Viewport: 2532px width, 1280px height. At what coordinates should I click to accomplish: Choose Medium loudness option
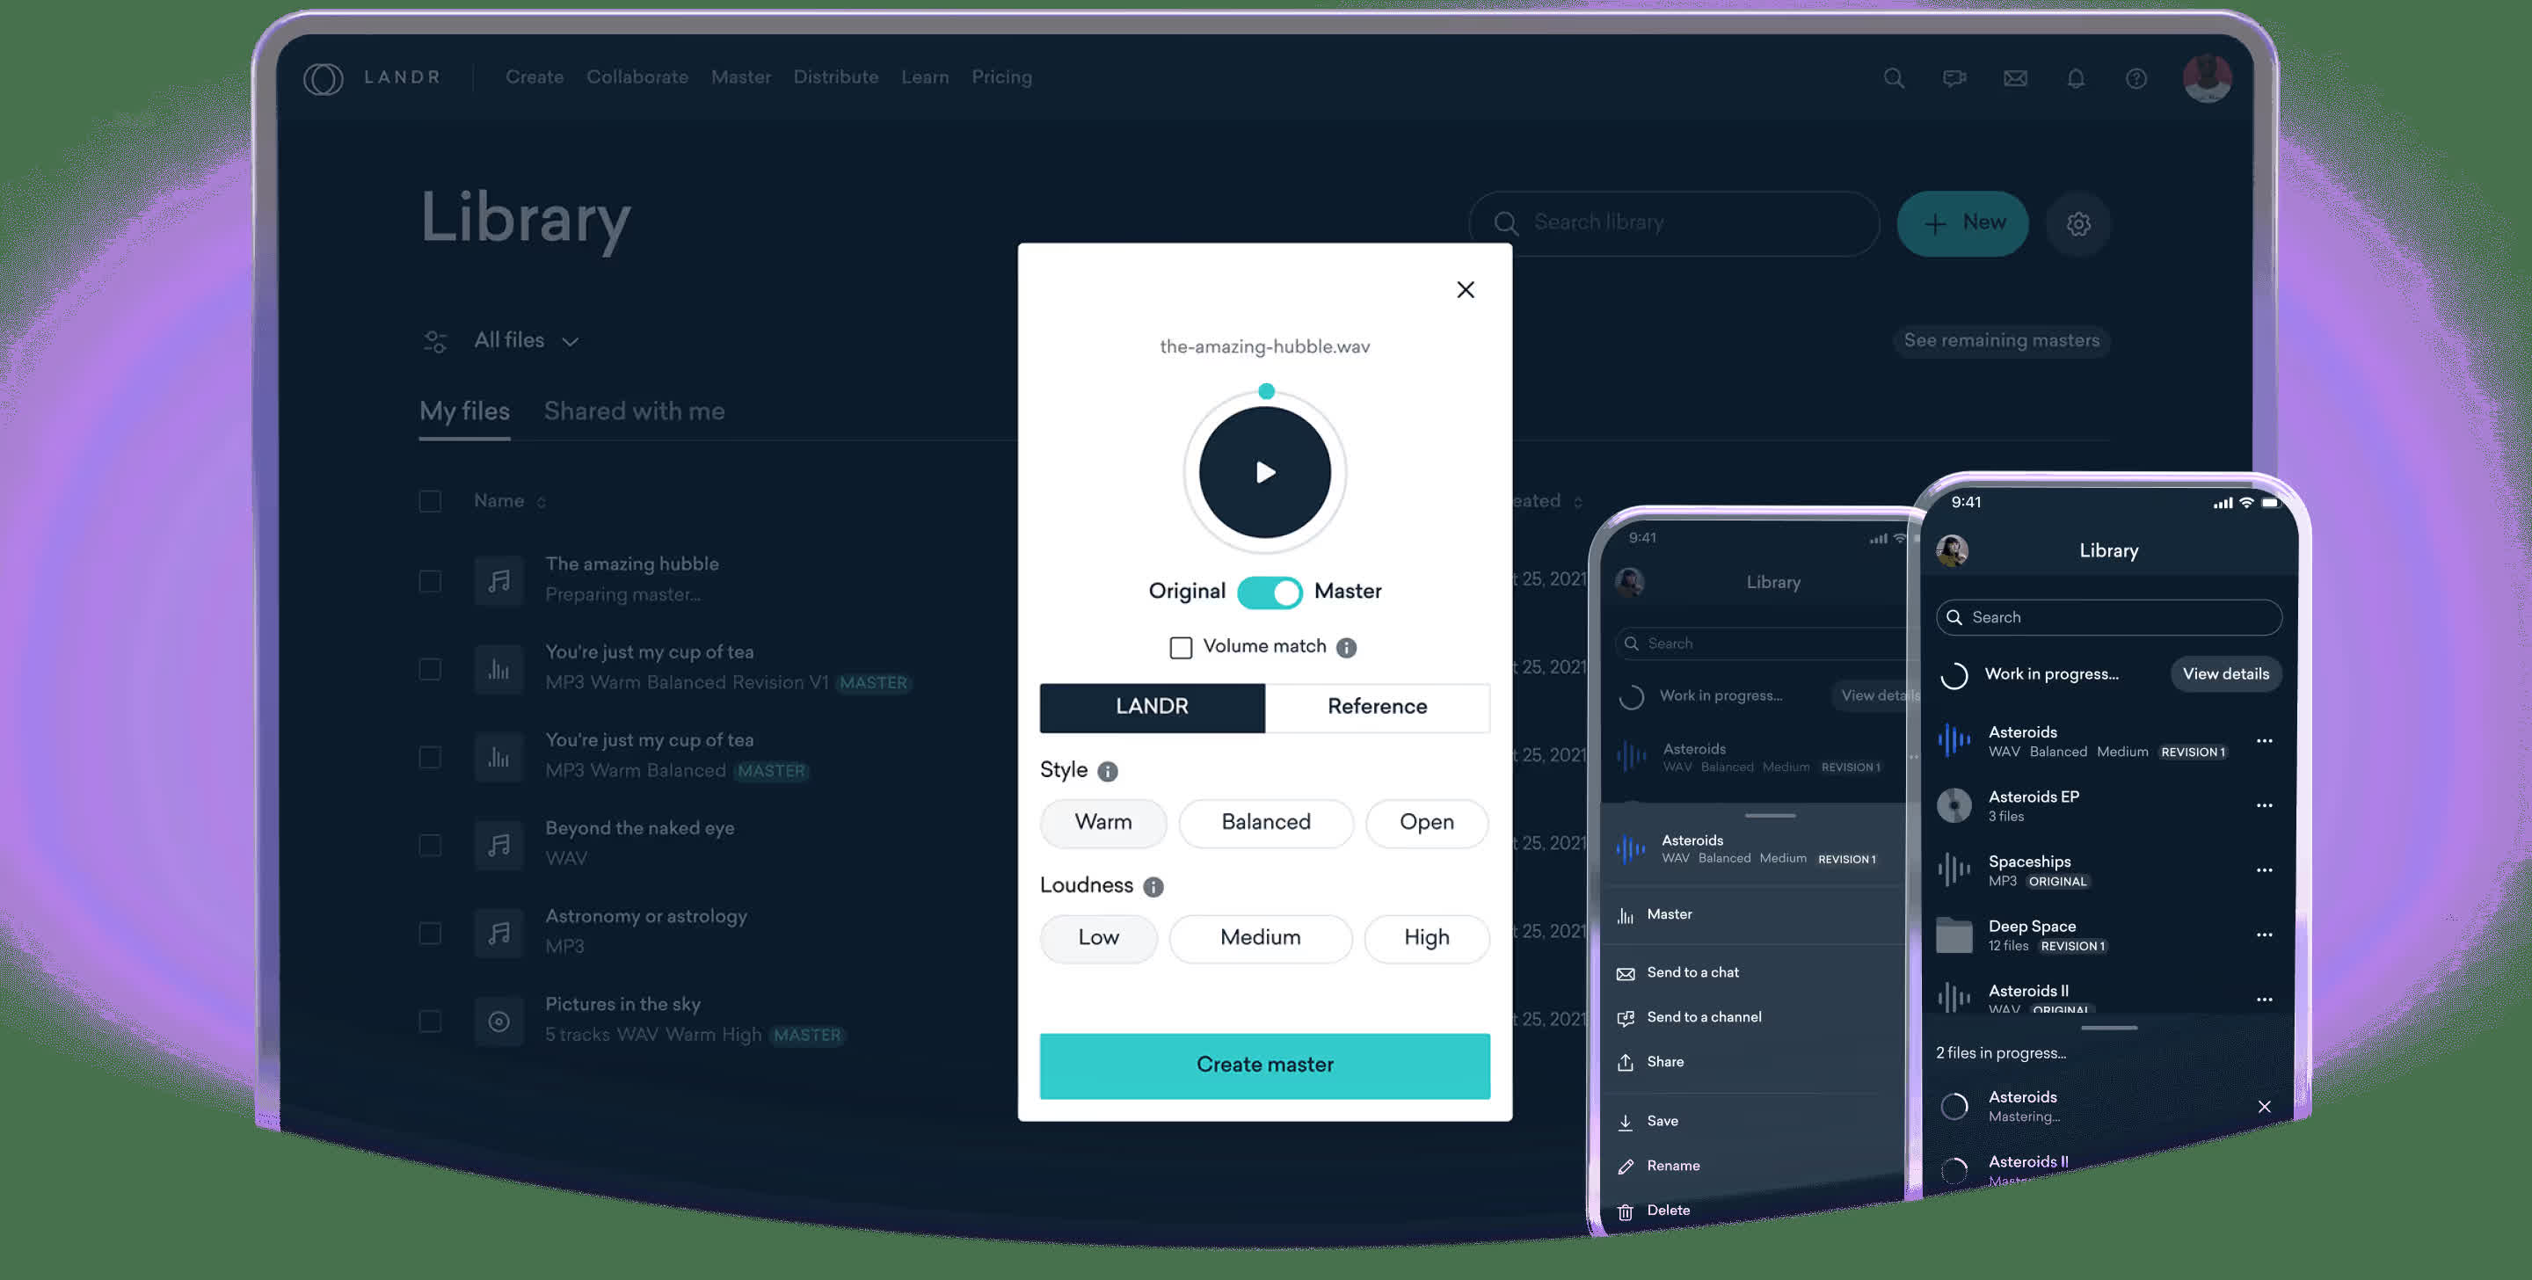coord(1261,938)
